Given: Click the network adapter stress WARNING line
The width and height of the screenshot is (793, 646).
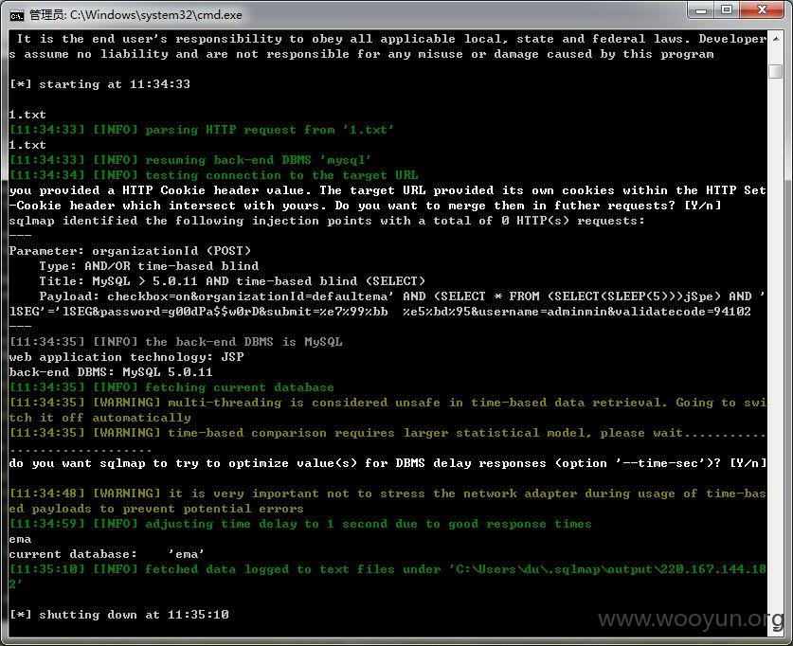Looking at the screenshot, I should (x=387, y=501).
